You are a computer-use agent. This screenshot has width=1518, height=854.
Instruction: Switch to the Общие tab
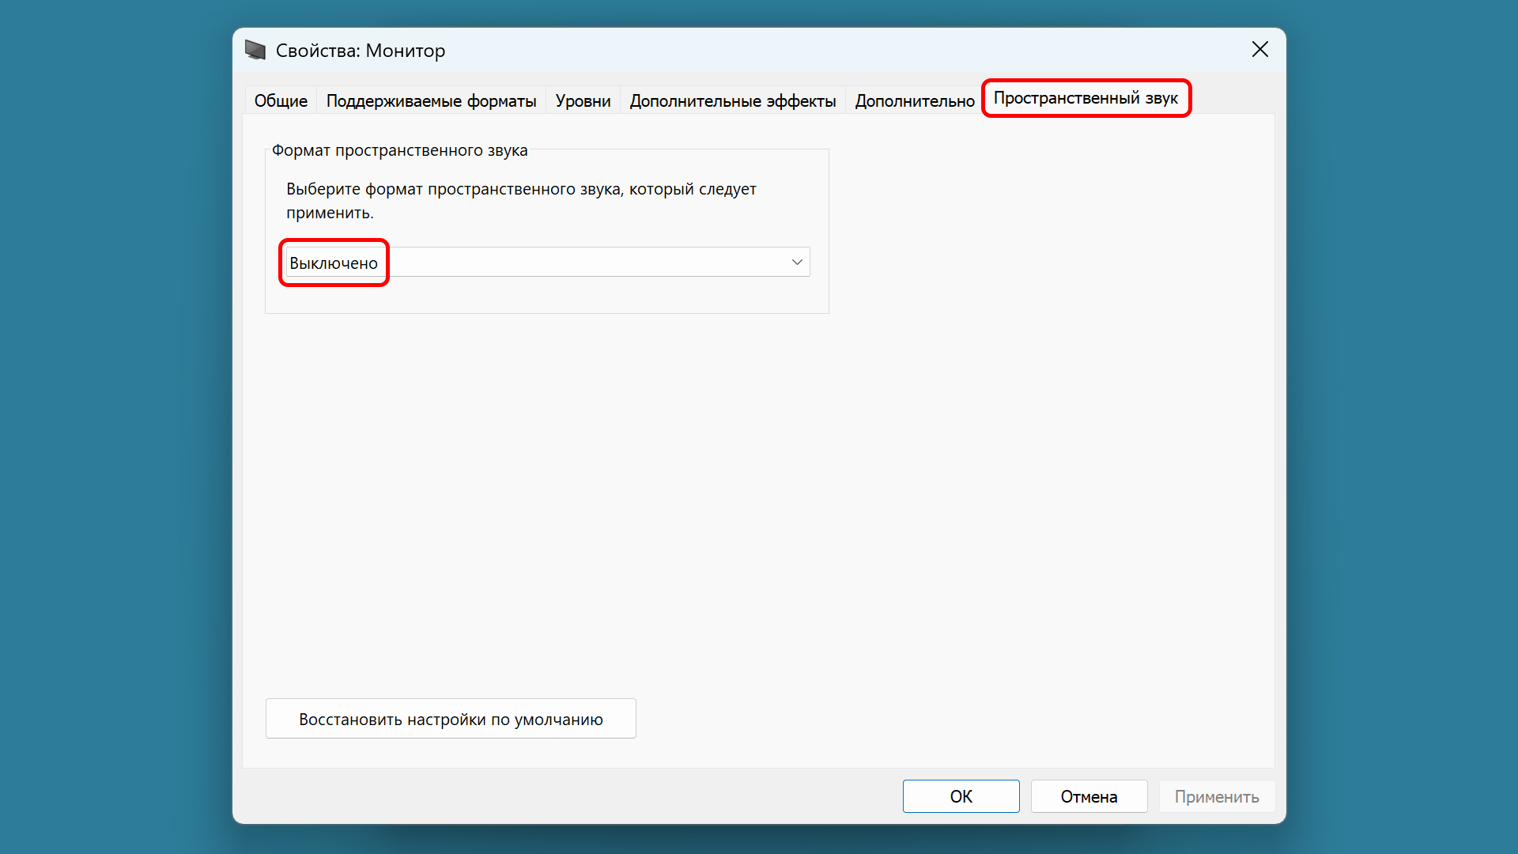(281, 100)
